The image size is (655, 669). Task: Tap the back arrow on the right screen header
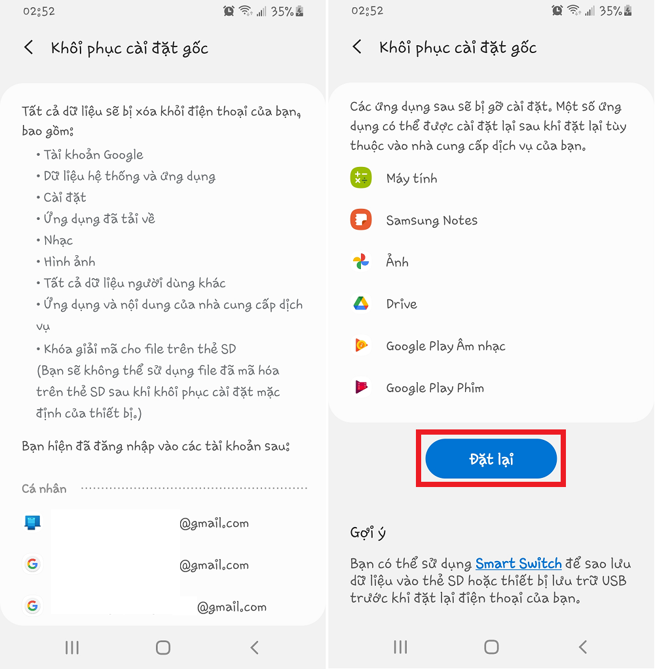click(357, 46)
